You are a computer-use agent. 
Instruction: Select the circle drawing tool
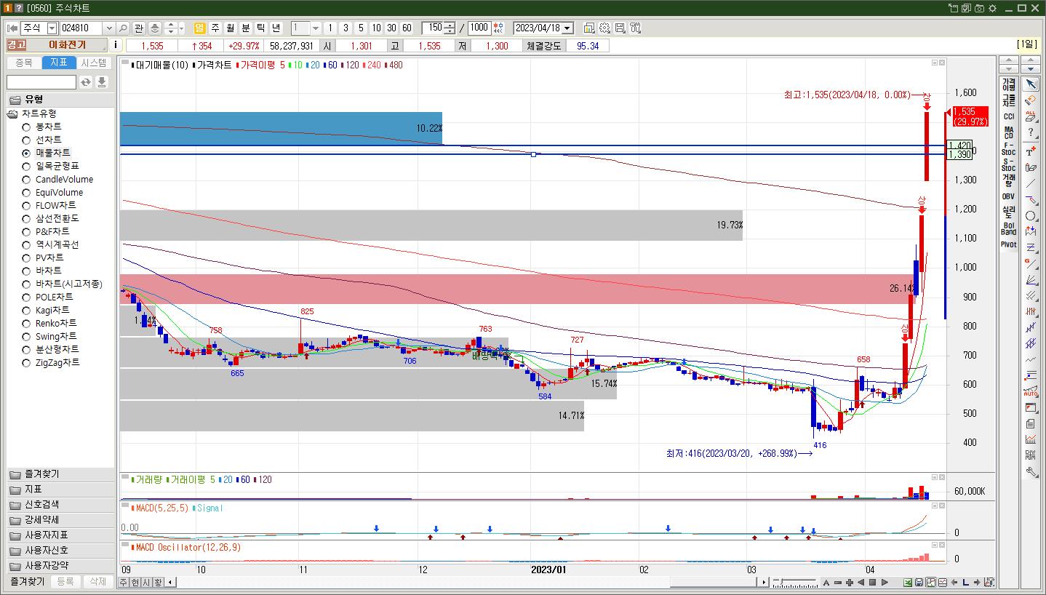point(1031,216)
